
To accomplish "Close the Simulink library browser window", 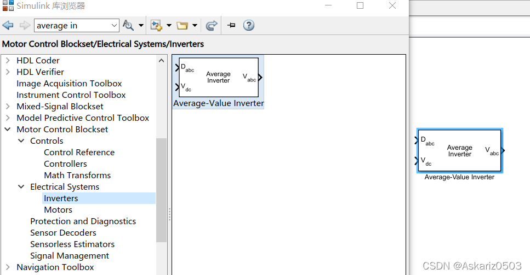I will [392, 5].
